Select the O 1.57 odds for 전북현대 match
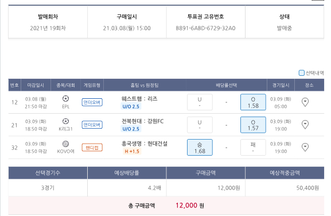 (x=253, y=125)
